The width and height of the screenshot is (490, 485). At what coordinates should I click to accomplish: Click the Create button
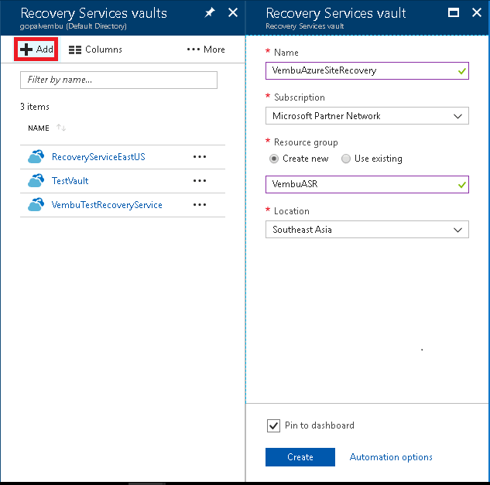pyautogui.click(x=300, y=457)
